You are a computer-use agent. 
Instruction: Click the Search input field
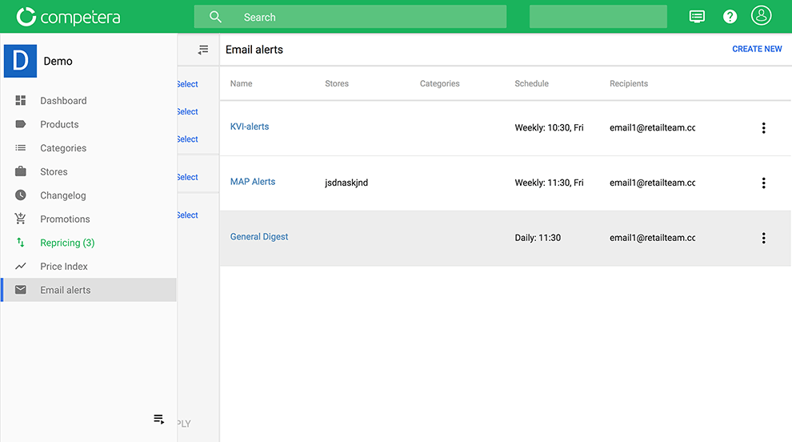click(x=350, y=17)
